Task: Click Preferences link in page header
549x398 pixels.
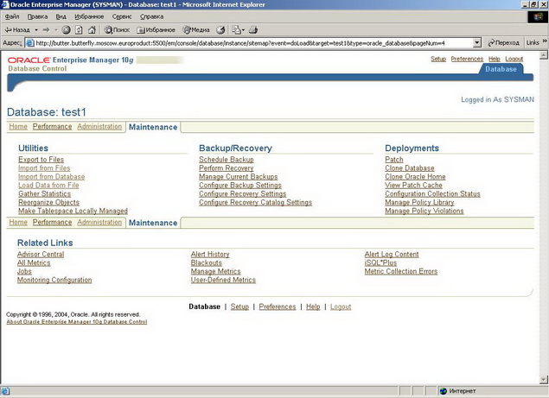Action: (467, 59)
